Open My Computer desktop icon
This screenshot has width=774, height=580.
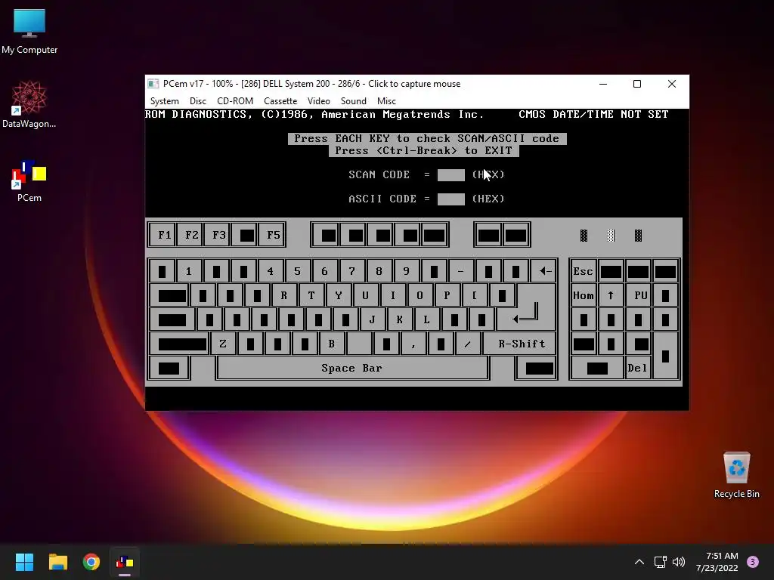(x=29, y=31)
